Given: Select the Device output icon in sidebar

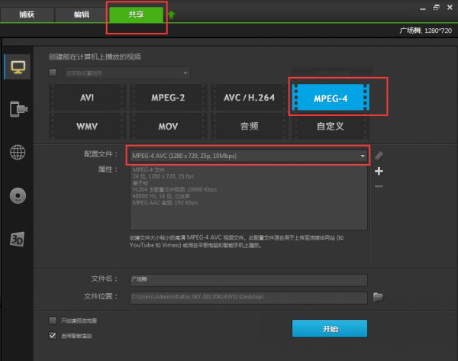Looking at the screenshot, I should (x=17, y=109).
